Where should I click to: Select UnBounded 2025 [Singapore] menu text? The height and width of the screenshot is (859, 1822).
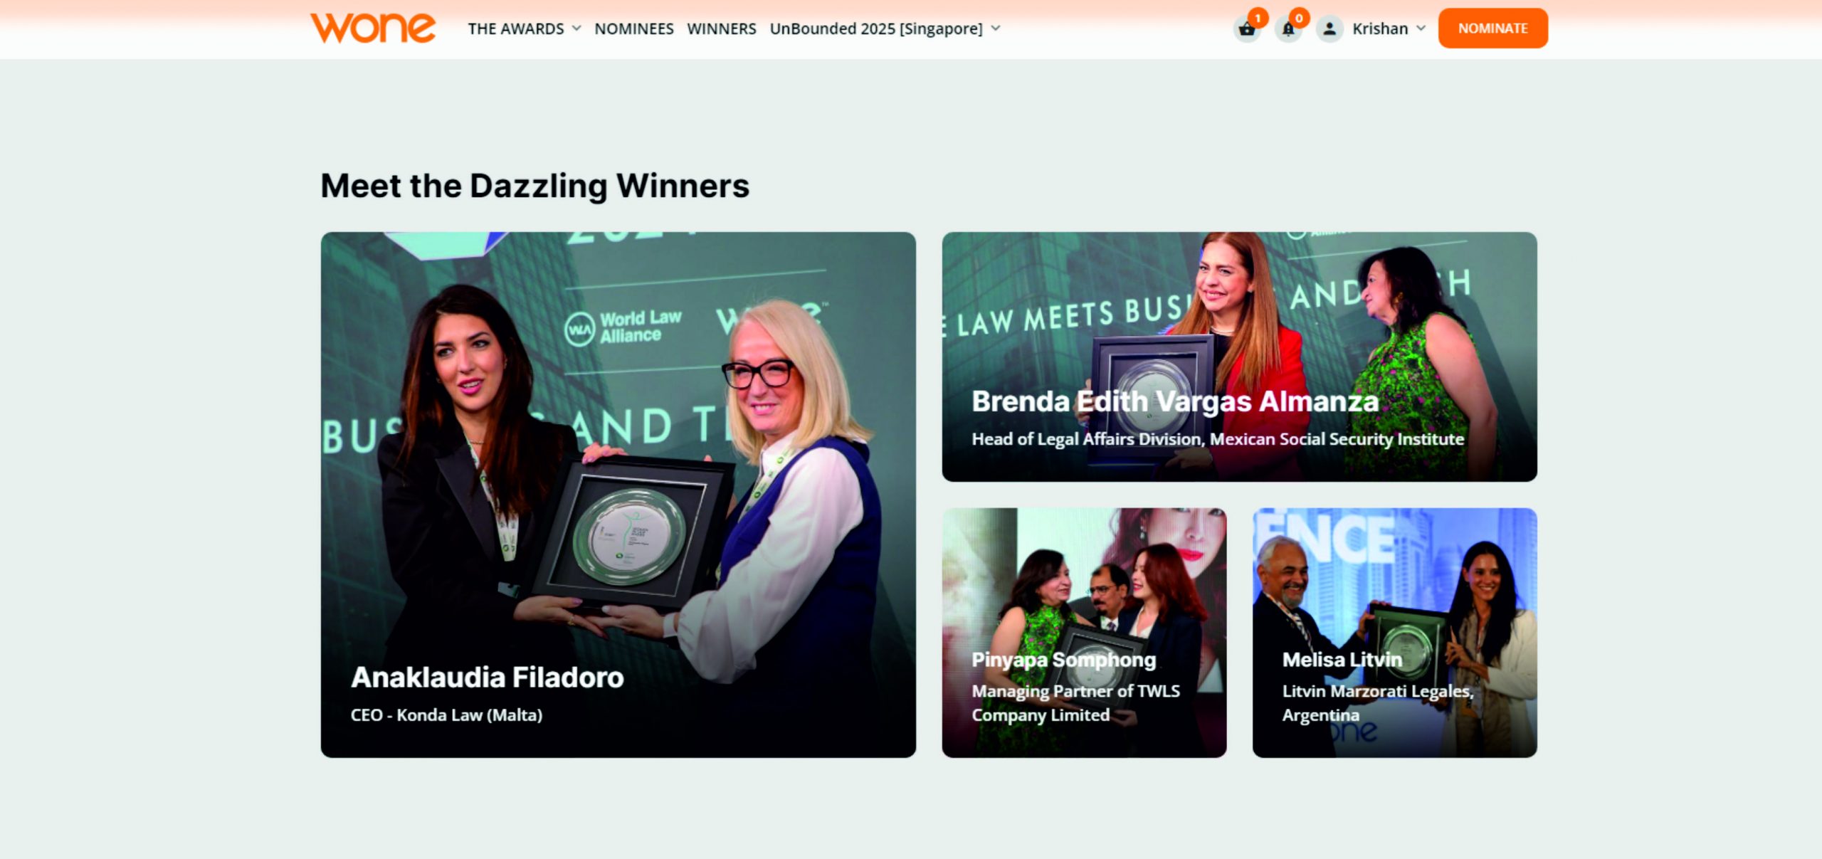click(875, 28)
